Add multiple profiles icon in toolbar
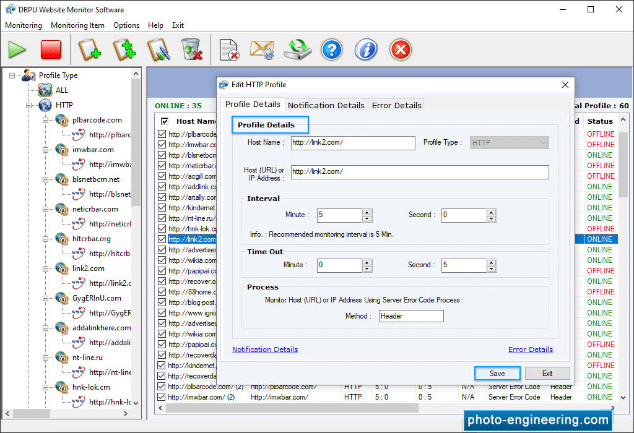This screenshot has height=433, width=634. point(124,49)
